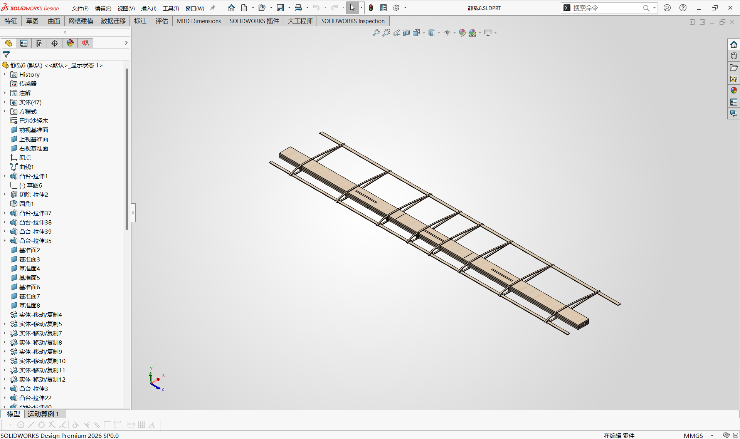Click the Zoom to Fit icon

pos(376,33)
